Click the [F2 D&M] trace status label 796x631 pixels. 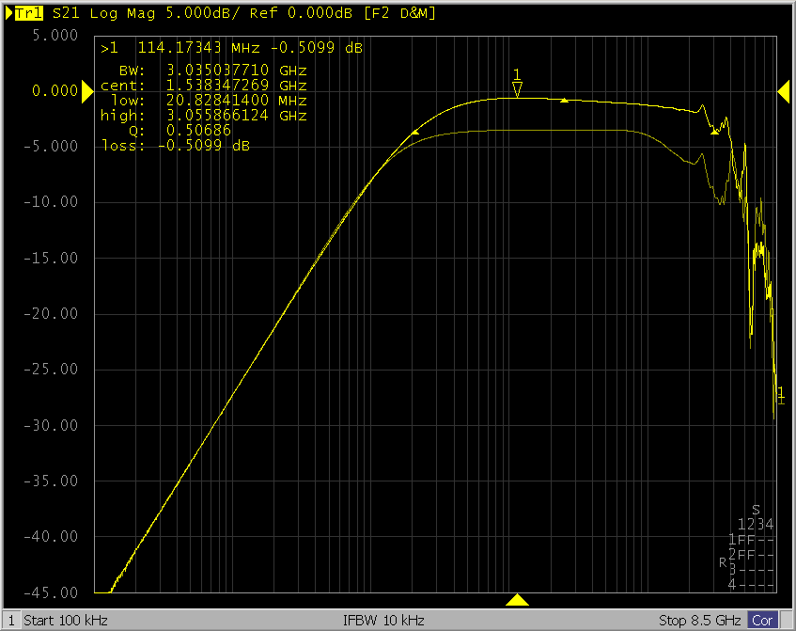point(361,14)
